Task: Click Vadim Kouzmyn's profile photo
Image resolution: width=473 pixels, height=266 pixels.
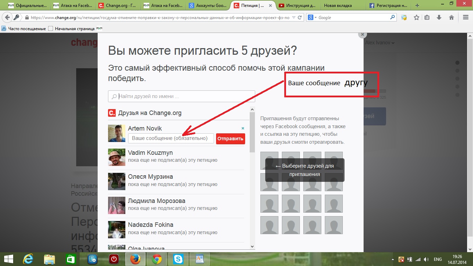Action: [117, 158]
